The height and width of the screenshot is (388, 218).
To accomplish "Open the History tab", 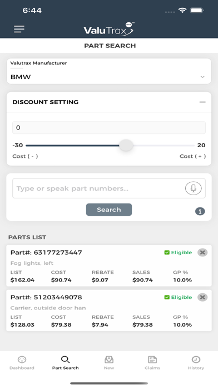I will coord(196,363).
